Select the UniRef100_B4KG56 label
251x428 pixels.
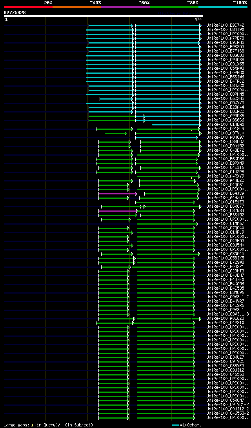click(226, 284)
